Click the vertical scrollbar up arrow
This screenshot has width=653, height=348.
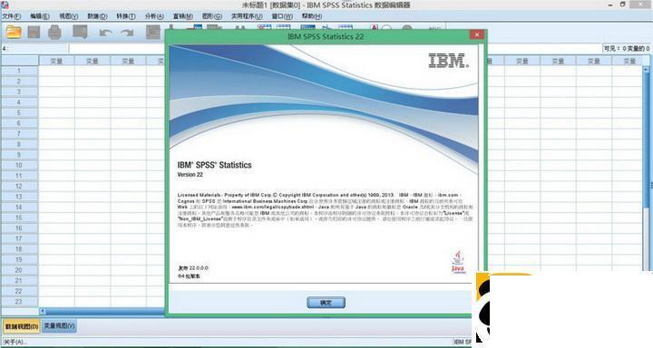[x=646, y=69]
